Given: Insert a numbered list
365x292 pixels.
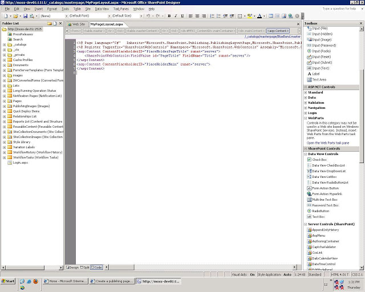Looking at the screenshot, I should tap(212, 16).
